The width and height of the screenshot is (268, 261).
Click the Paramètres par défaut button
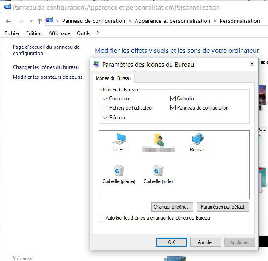click(x=223, y=207)
